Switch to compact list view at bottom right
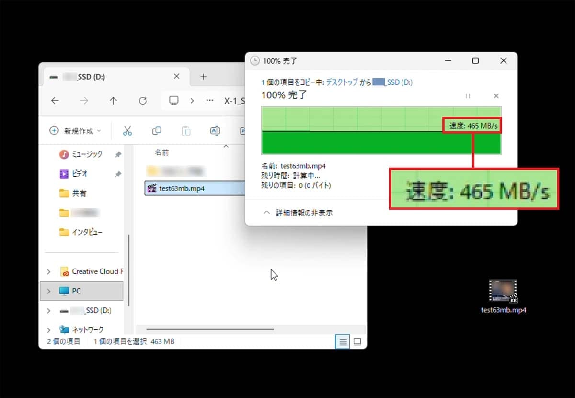575x398 pixels. click(357, 341)
